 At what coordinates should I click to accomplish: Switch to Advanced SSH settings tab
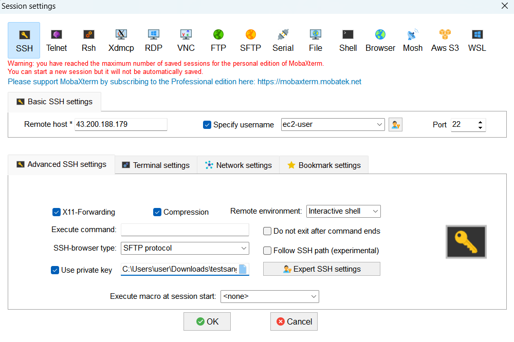point(61,164)
